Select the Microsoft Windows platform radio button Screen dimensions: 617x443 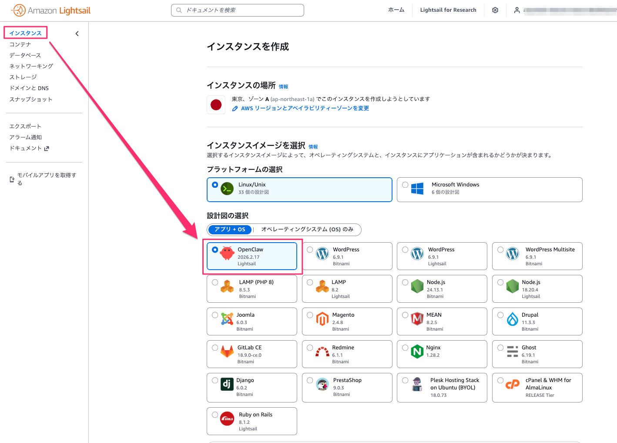tap(405, 185)
